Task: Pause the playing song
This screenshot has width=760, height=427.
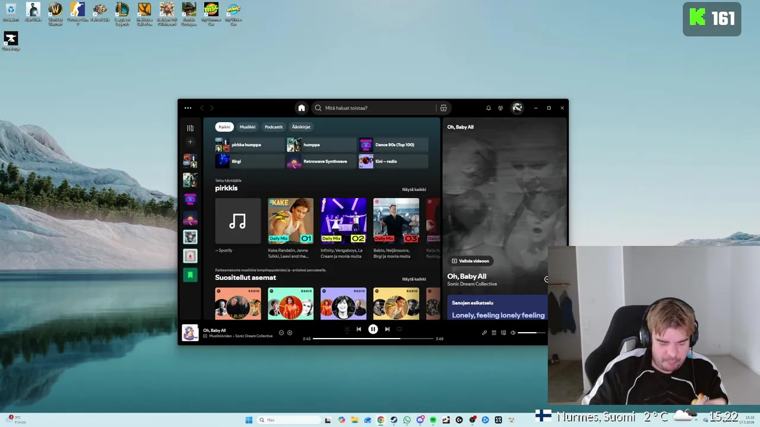Action: [373, 329]
